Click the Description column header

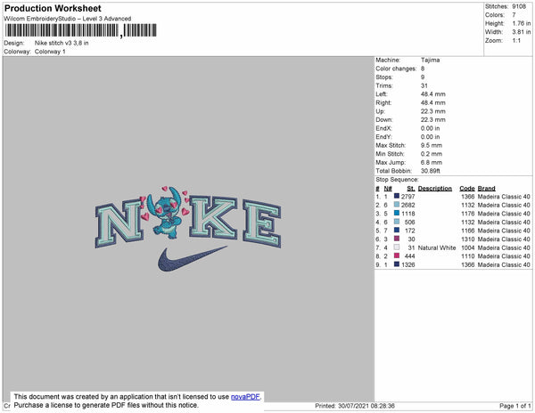pyautogui.click(x=435, y=189)
